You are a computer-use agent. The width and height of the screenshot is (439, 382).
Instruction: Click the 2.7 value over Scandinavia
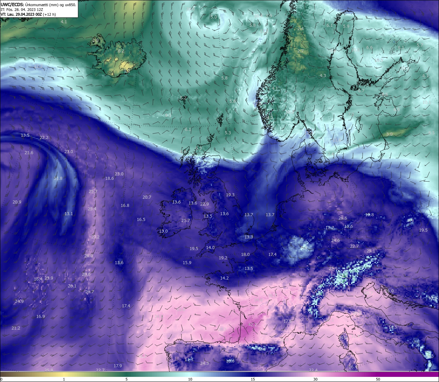point(300,51)
